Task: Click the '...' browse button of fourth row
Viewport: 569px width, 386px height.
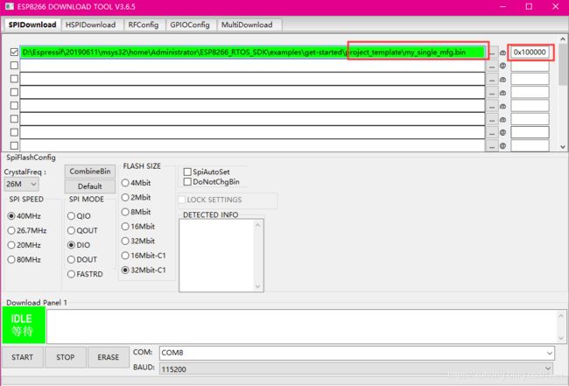Action: pyautogui.click(x=492, y=94)
